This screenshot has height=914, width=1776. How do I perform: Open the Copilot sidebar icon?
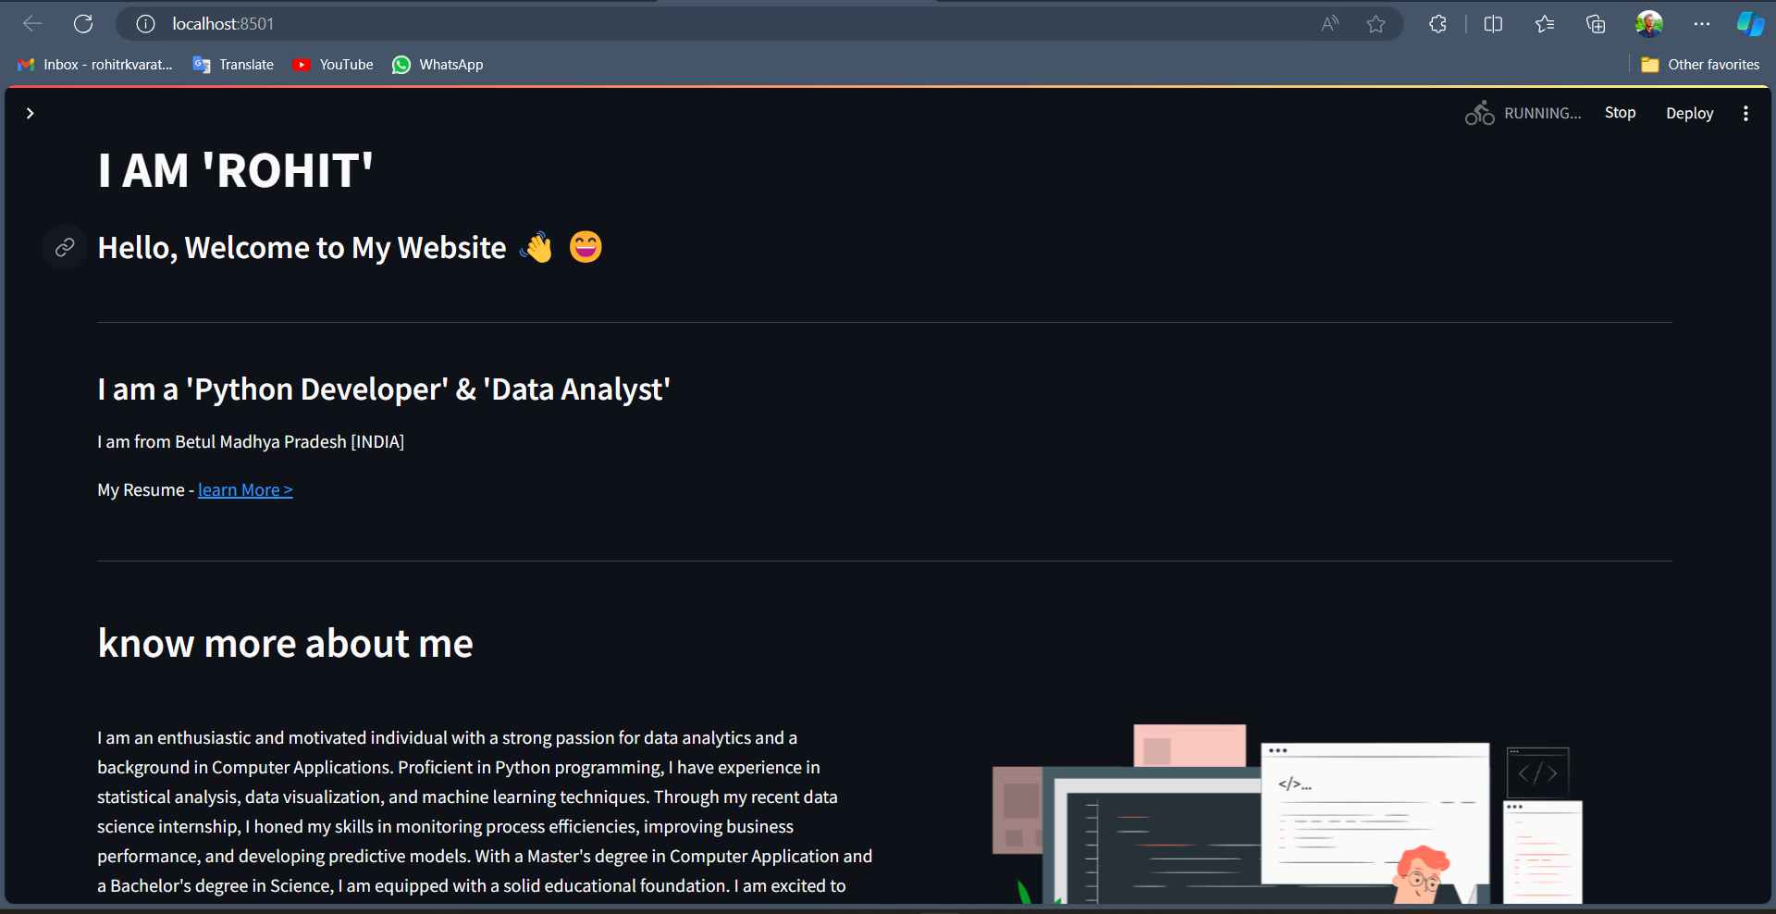[x=1750, y=24]
